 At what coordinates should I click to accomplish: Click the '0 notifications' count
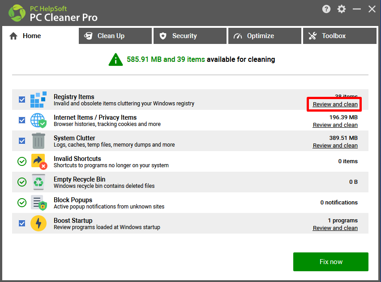(339, 203)
